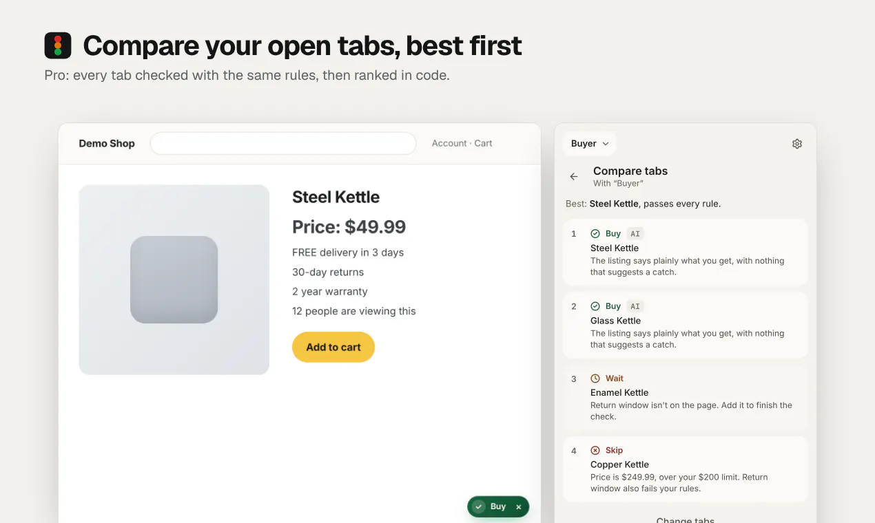Click the FREE delivery in 3 days line
The height and width of the screenshot is (523, 875).
348,253
